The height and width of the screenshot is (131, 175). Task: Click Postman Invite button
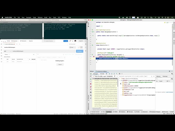coord(66,41)
